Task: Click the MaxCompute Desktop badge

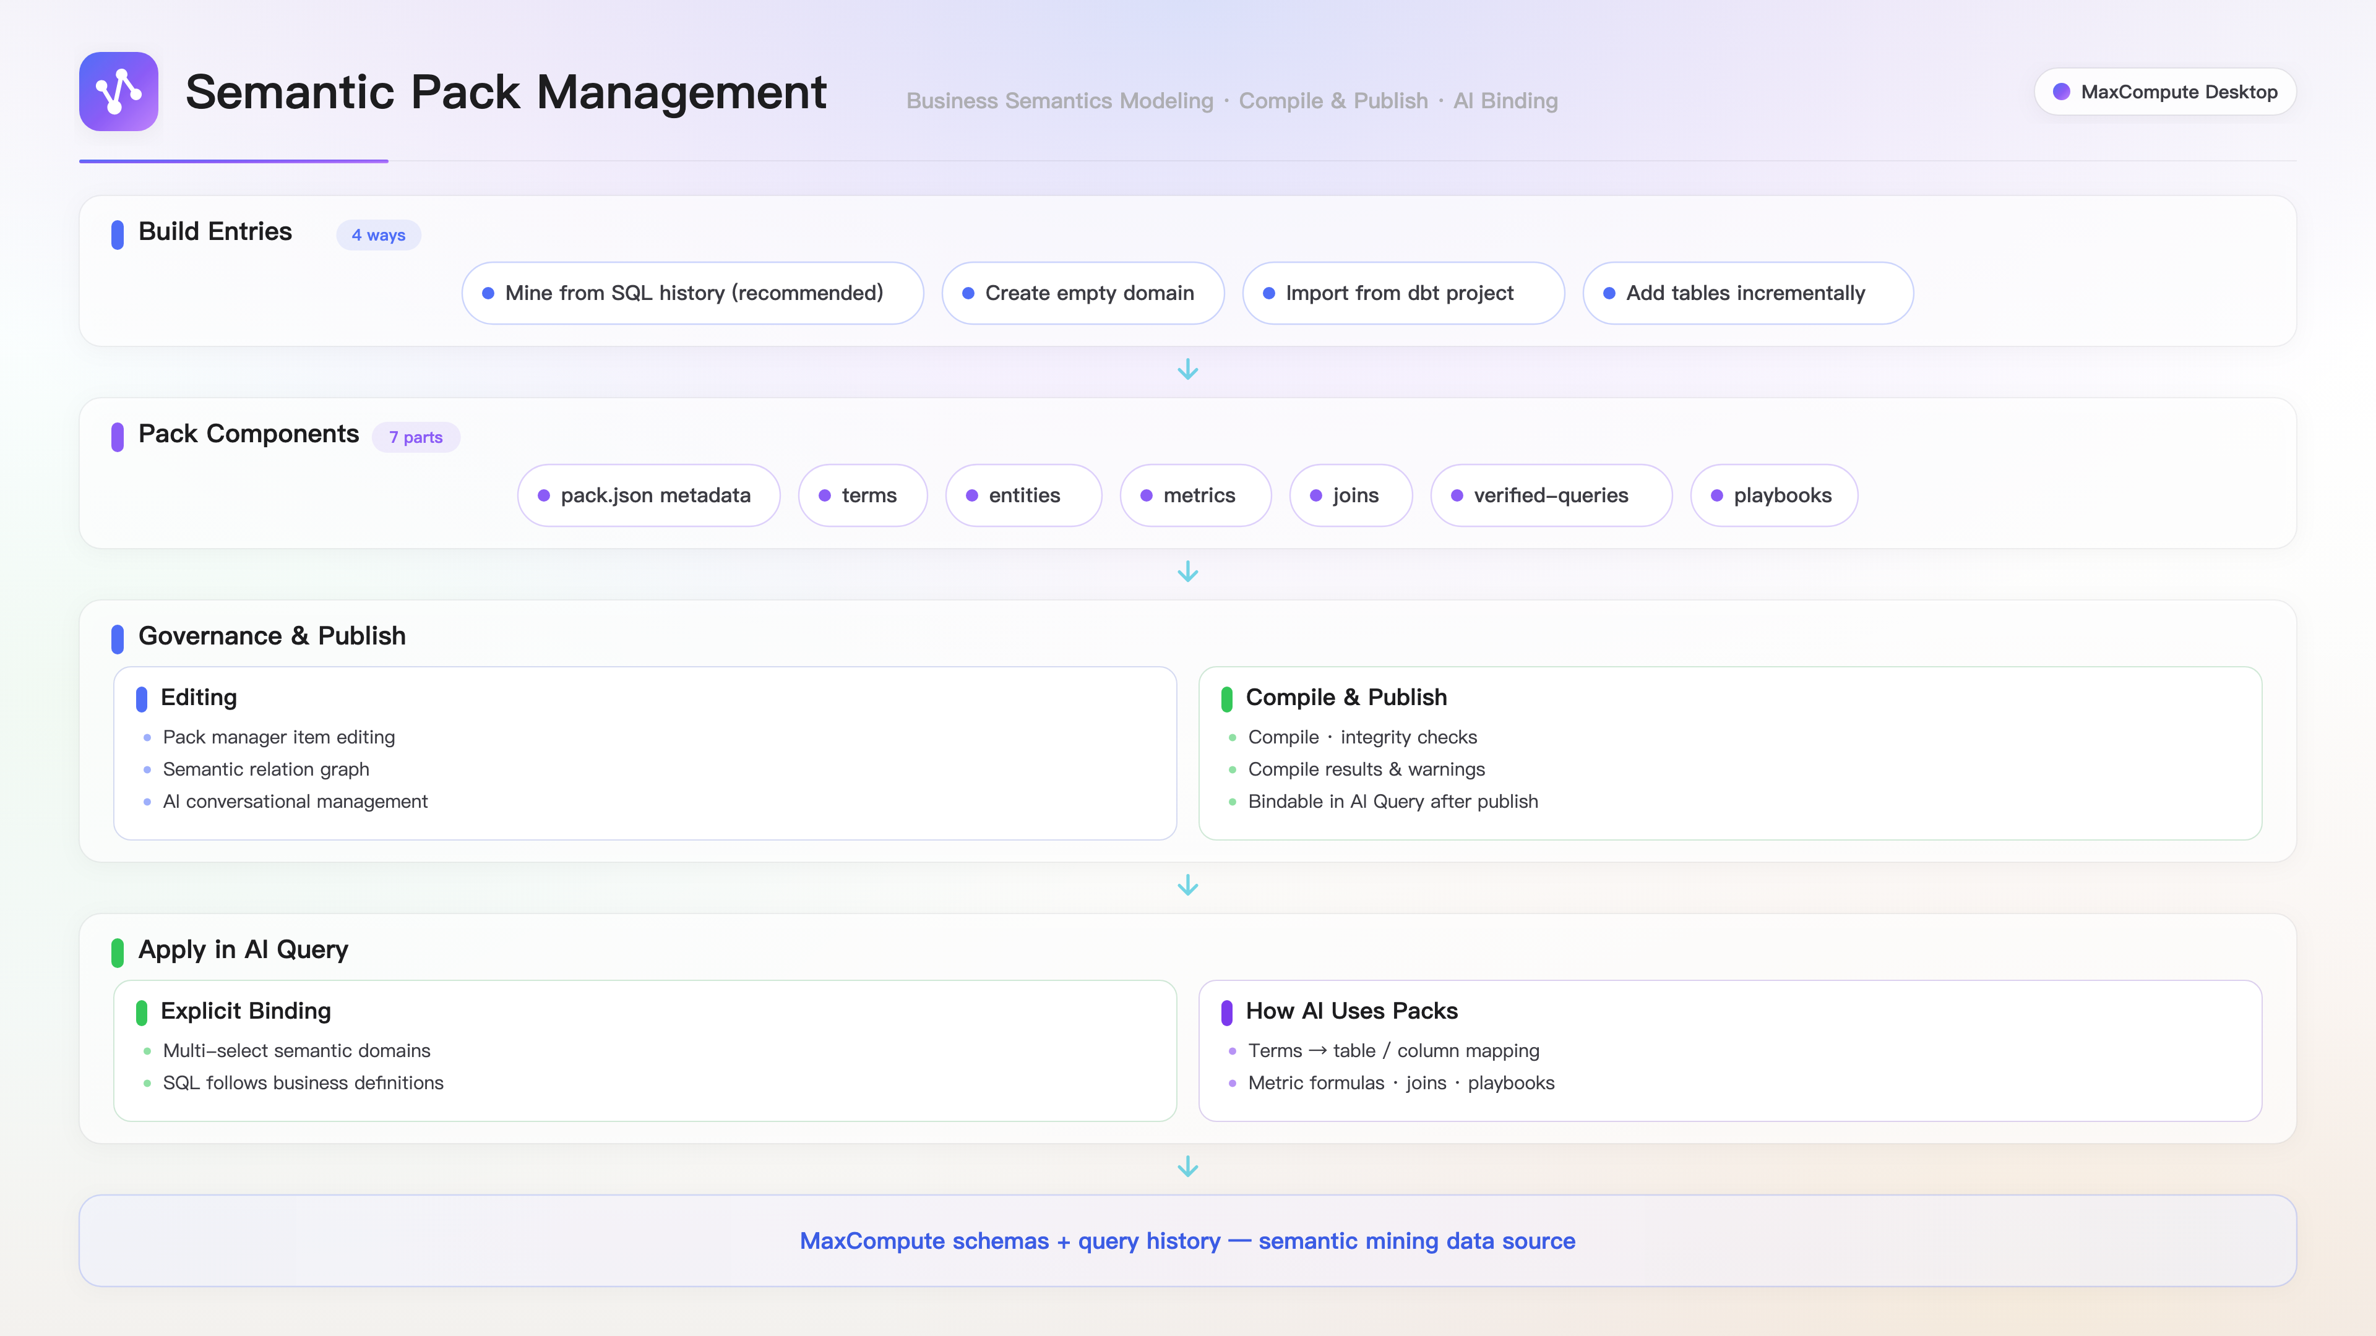Action: [2165, 92]
